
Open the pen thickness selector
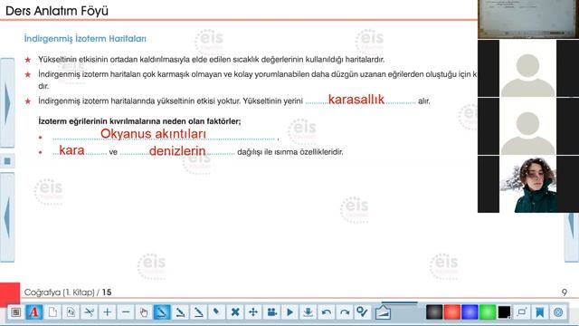[383, 312]
